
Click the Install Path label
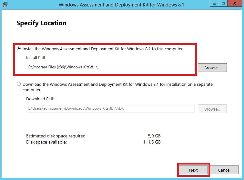(x=37, y=58)
